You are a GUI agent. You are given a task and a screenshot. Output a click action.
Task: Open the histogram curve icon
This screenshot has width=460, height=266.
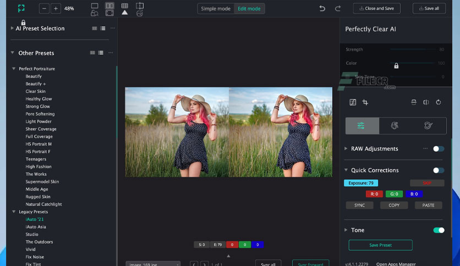[353, 102]
